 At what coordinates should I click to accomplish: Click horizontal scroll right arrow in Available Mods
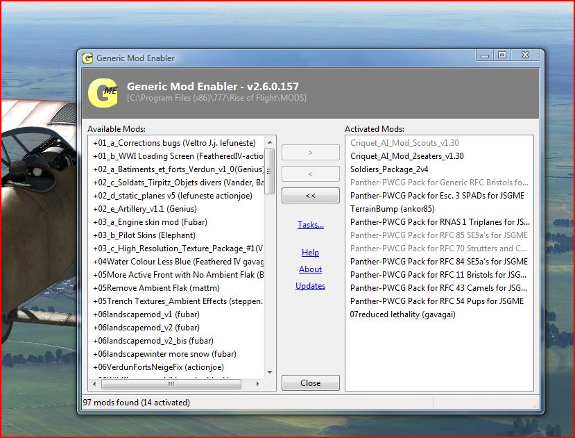[x=257, y=384]
